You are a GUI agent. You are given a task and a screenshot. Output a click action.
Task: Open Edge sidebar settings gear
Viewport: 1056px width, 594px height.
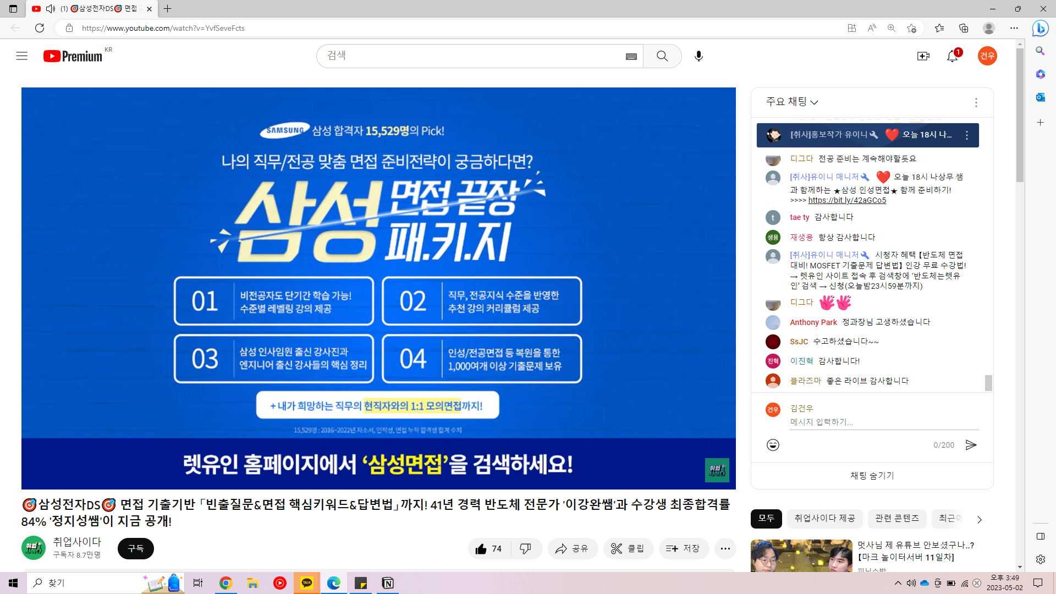click(x=1040, y=559)
